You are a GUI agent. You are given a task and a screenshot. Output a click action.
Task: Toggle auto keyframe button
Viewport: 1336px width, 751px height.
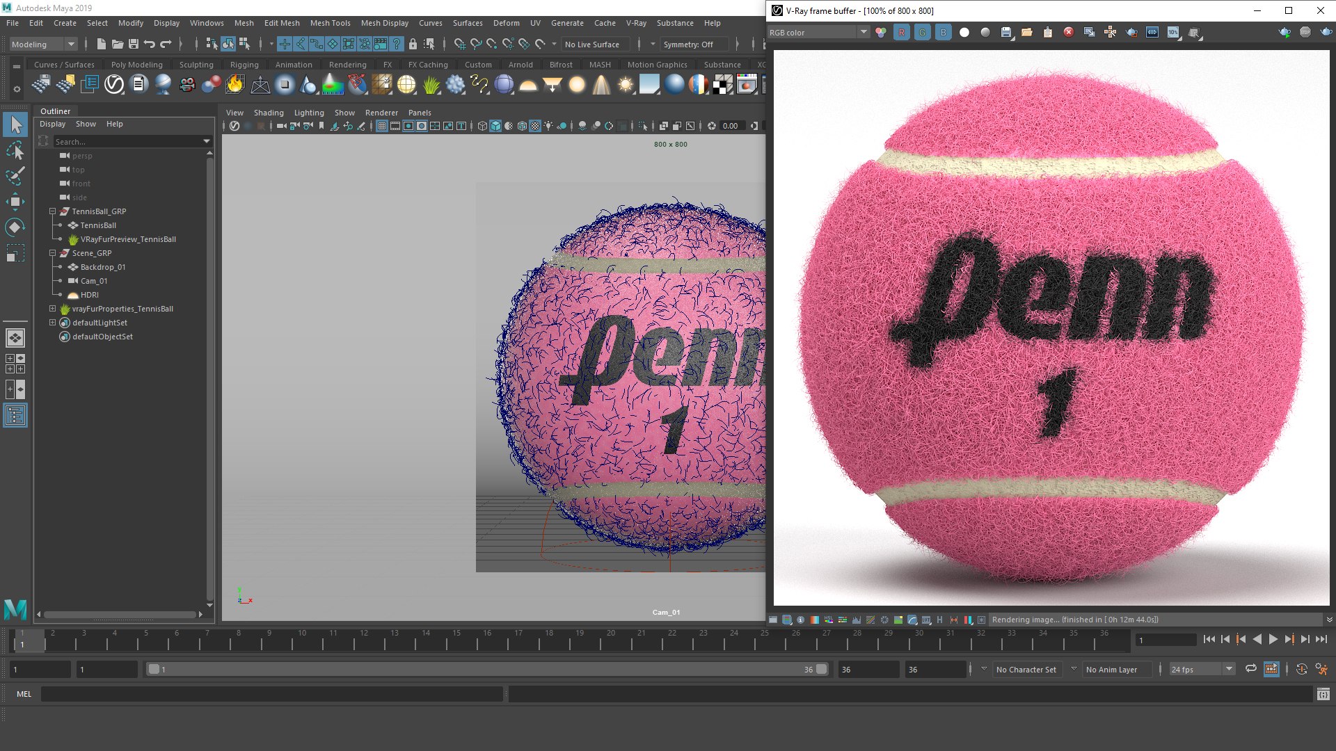pos(1302,669)
